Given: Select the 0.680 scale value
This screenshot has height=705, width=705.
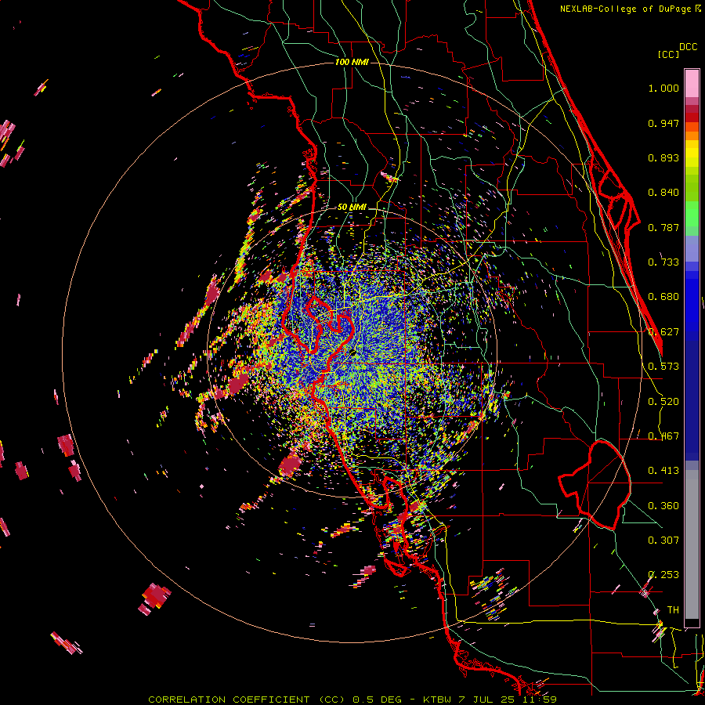Looking at the screenshot, I should [x=663, y=297].
